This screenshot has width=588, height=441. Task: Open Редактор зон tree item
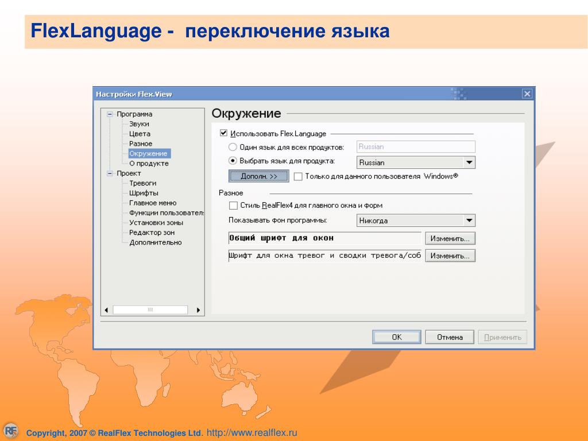tap(152, 233)
